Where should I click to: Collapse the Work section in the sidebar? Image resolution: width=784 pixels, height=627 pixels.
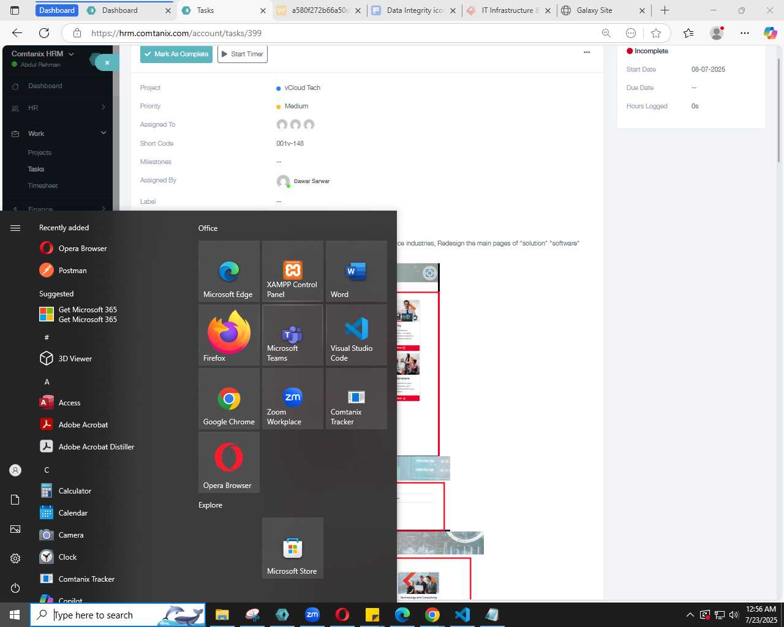(58, 133)
